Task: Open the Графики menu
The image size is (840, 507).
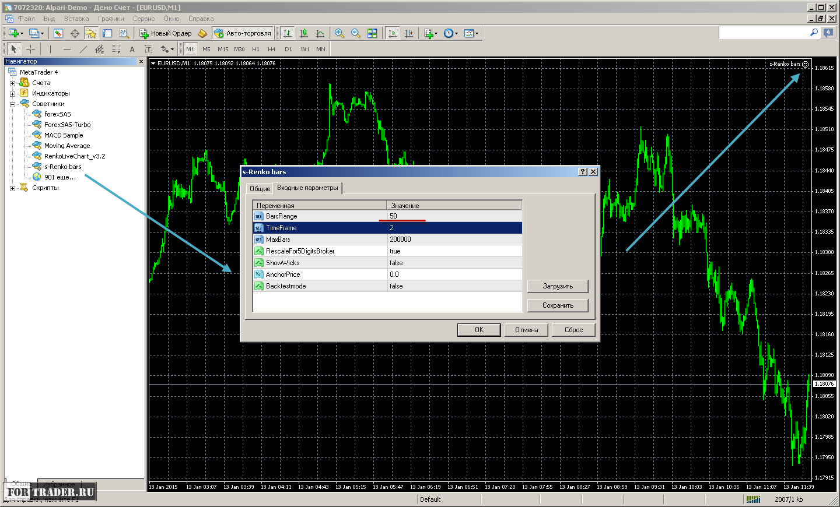Action: click(111, 19)
